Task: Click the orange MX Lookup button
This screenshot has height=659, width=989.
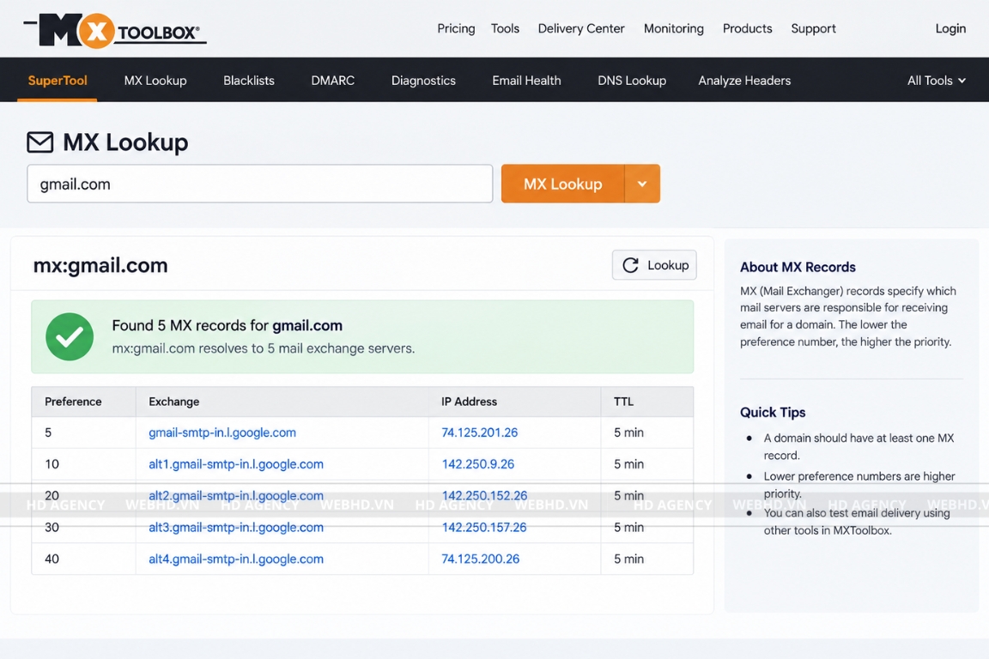Action: pyautogui.click(x=562, y=184)
